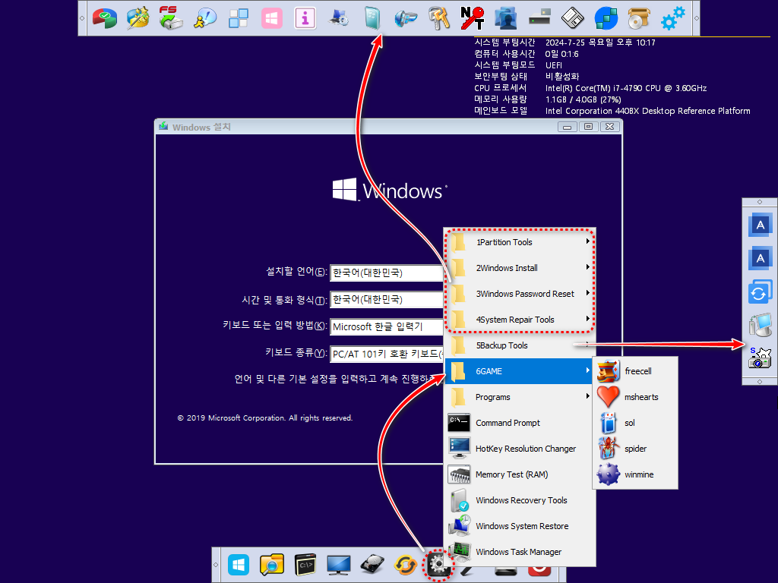Open keyboard or input method dropdown
The width and height of the screenshot is (778, 583).
(x=387, y=326)
